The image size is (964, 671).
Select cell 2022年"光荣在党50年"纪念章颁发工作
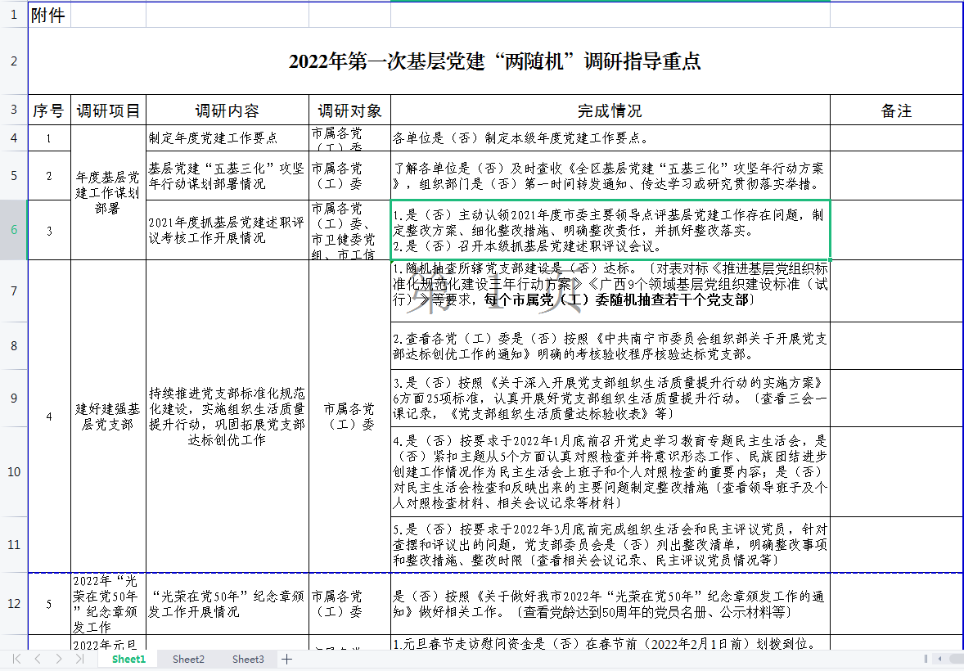click(108, 603)
